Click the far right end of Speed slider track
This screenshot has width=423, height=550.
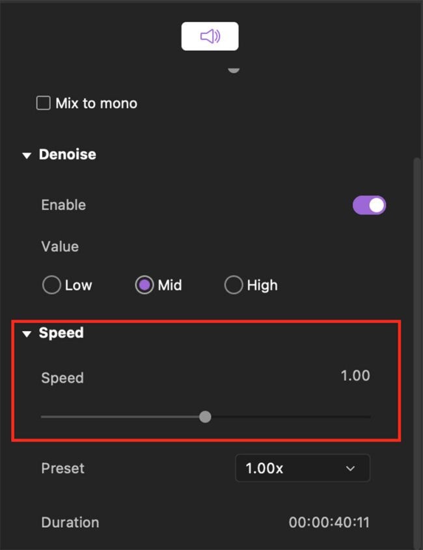[369, 417]
